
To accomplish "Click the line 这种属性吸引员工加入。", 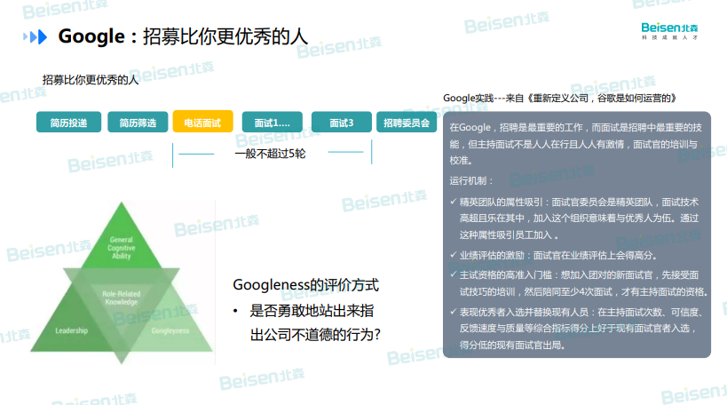I will click(509, 235).
